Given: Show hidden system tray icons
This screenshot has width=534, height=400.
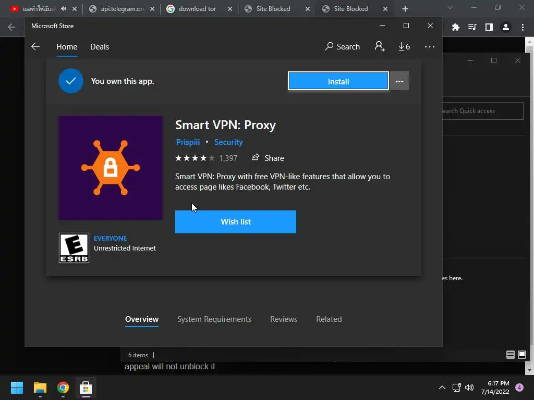Looking at the screenshot, I should pyautogui.click(x=442, y=387).
